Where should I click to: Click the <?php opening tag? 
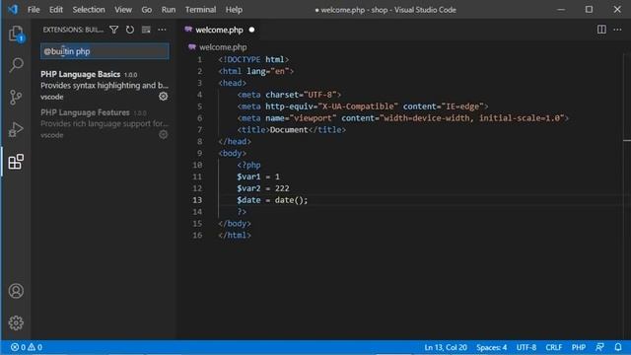248,165
